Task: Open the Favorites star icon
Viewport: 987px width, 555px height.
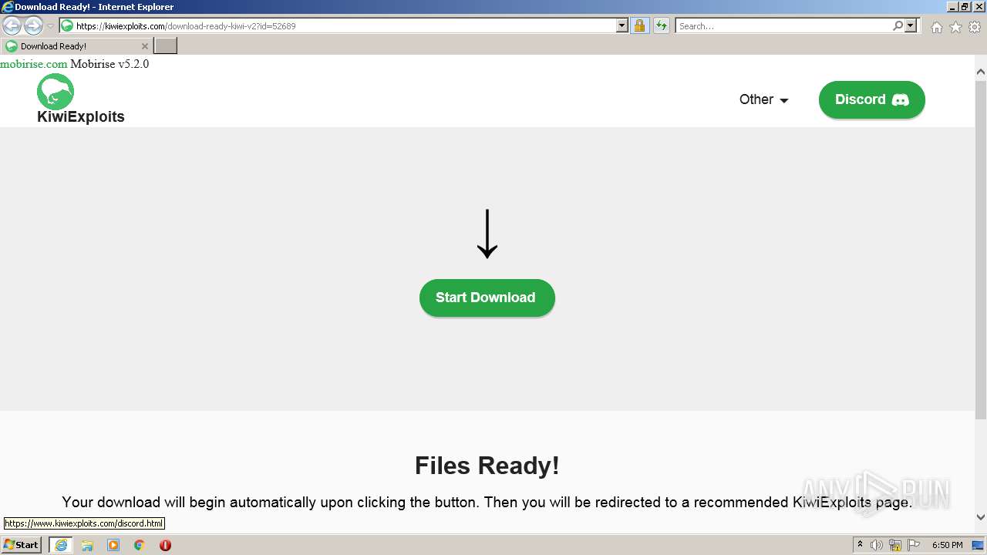Action: tap(955, 27)
